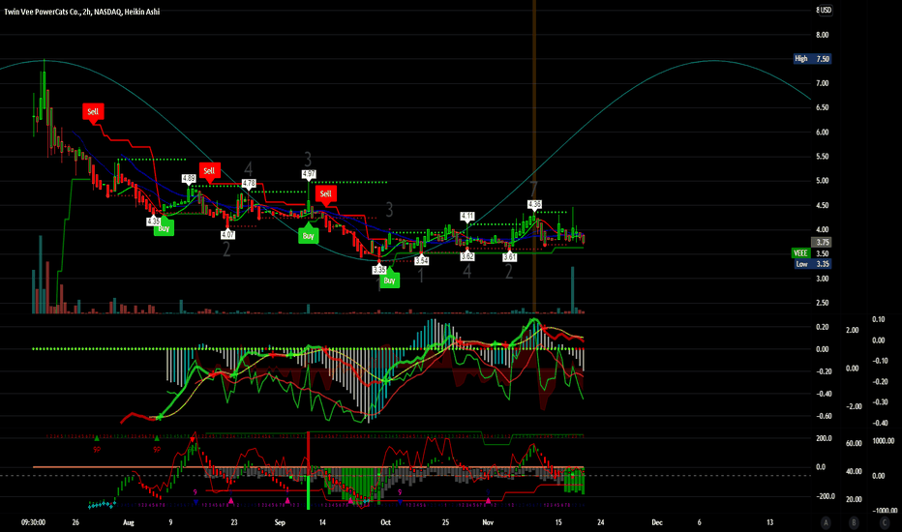
Task: Click the Sep label on the time axis
Action: (280, 522)
